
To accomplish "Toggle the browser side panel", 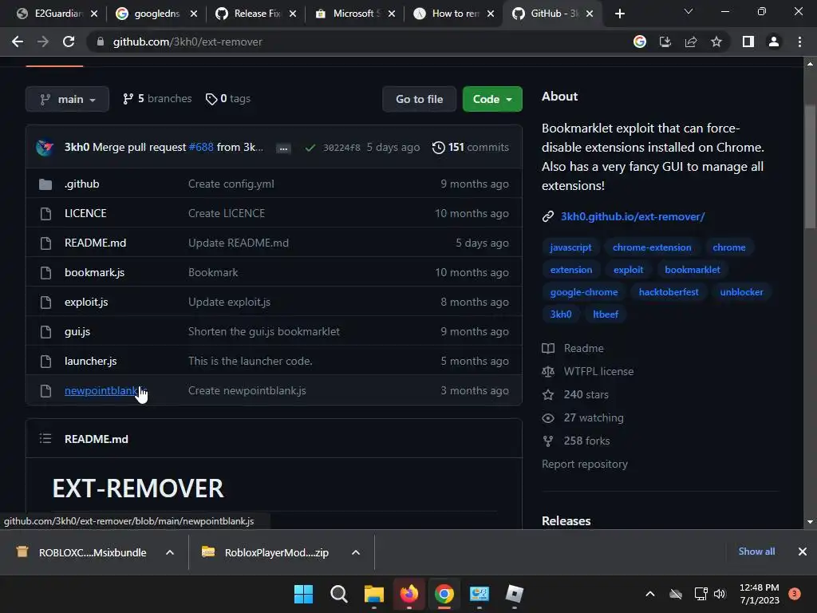I will tap(748, 42).
